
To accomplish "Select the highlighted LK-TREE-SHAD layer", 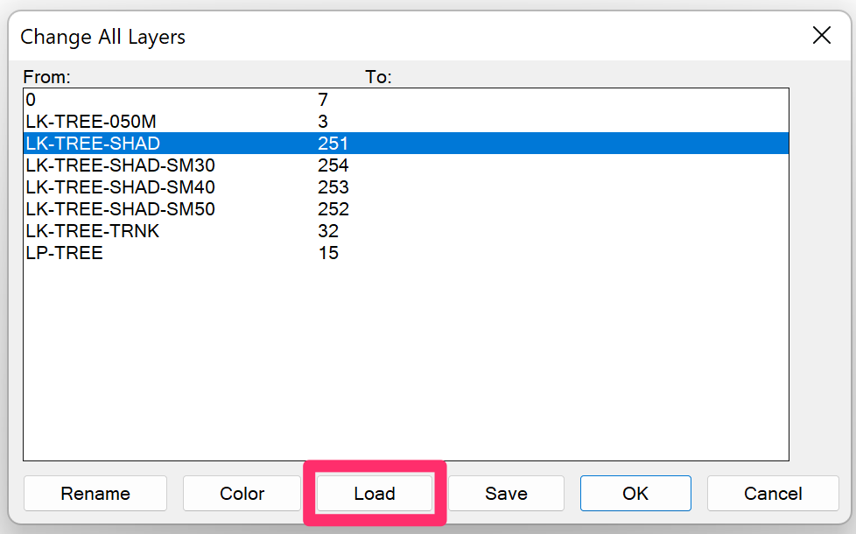I will (405, 143).
